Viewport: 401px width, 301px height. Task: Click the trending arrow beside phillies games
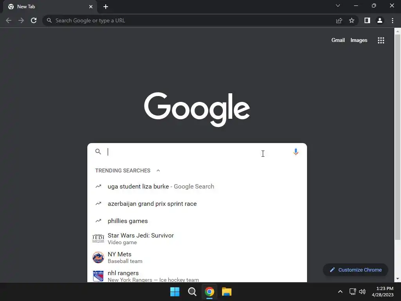click(98, 221)
